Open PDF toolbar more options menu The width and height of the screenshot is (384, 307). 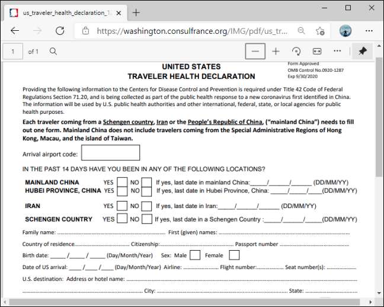coord(337,52)
